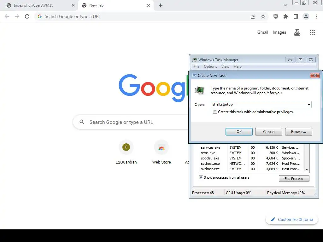Click computer icon in Create New Task dialog
Screen dimensions: 323x242
(200, 90)
